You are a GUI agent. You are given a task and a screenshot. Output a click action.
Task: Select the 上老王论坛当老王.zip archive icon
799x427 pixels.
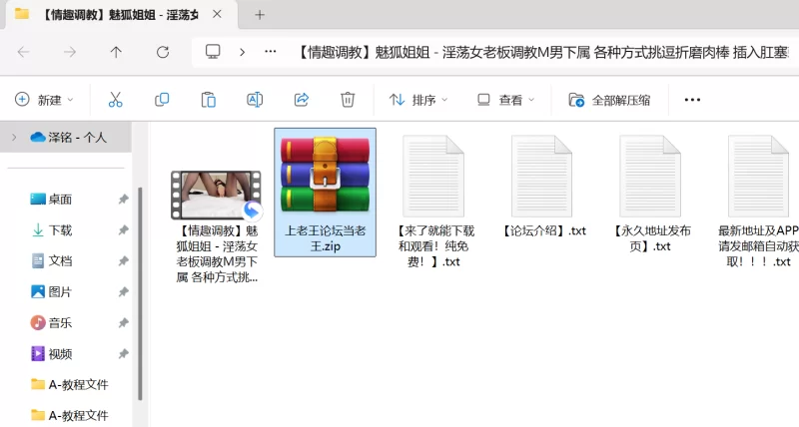326,175
